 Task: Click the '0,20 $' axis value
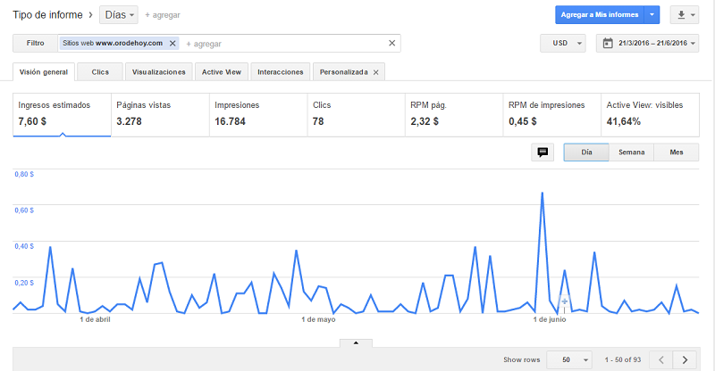pyautogui.click(x=24, y=283)
